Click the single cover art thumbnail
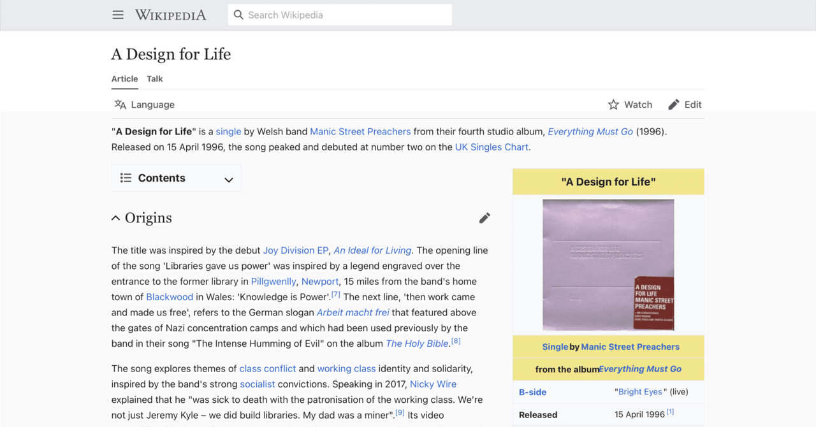The image size is (816, 427). point(608,265)
